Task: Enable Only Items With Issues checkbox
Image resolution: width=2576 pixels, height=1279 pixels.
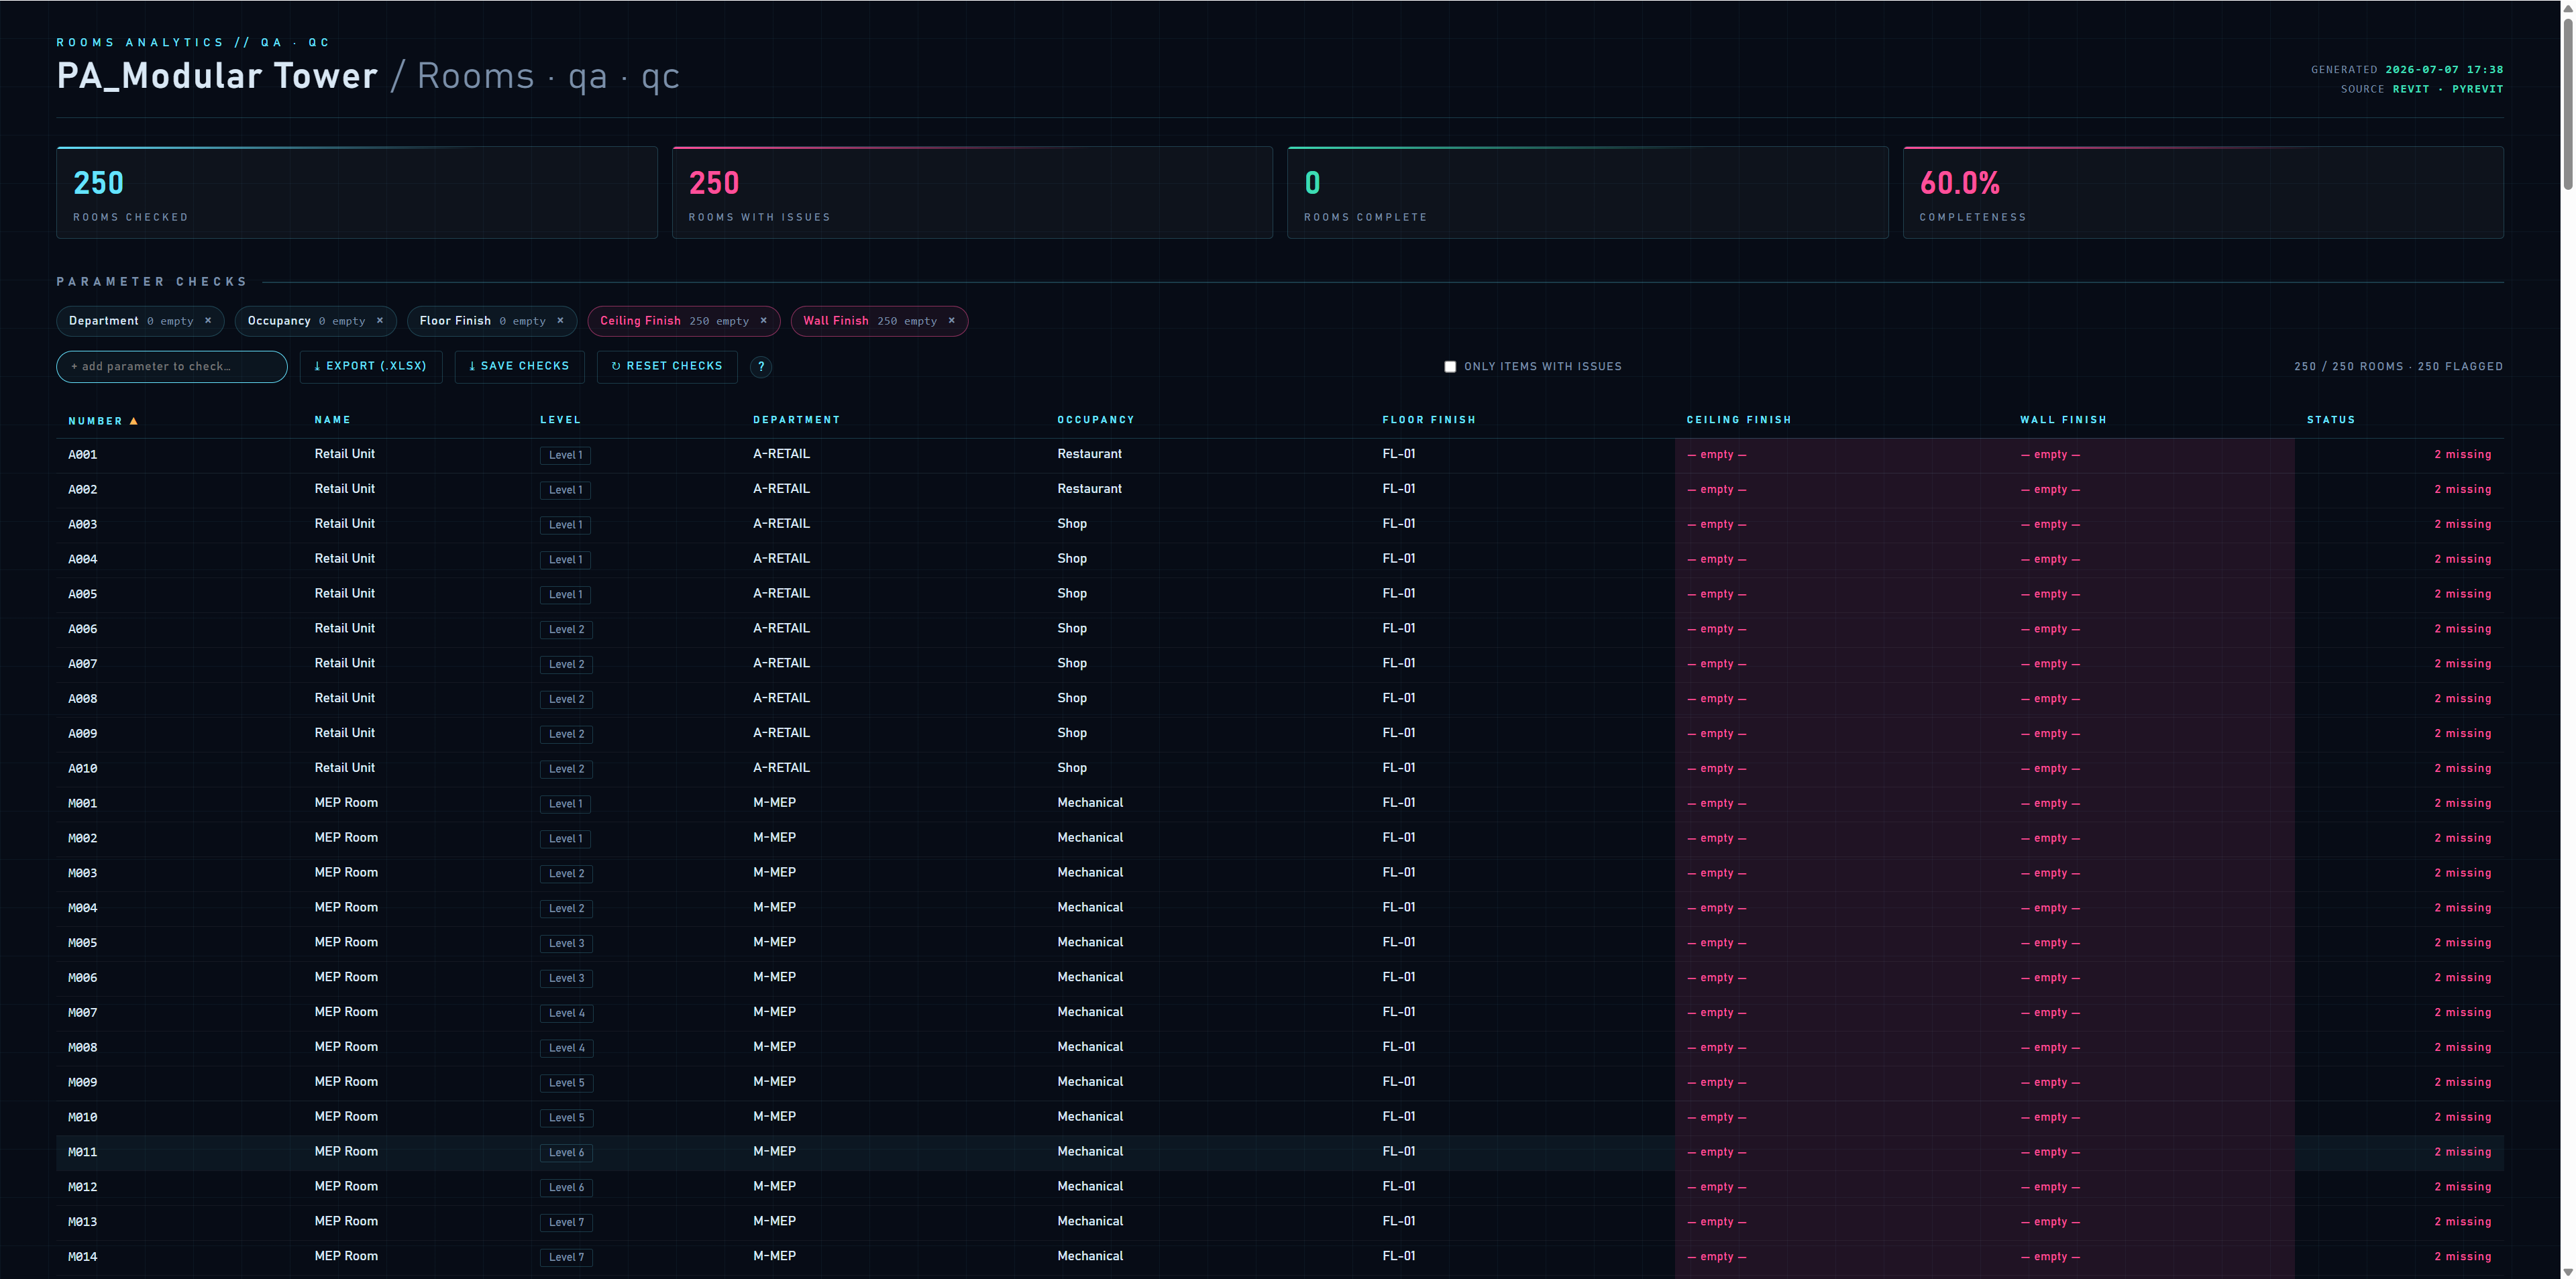Action: tap(1450, 367)
